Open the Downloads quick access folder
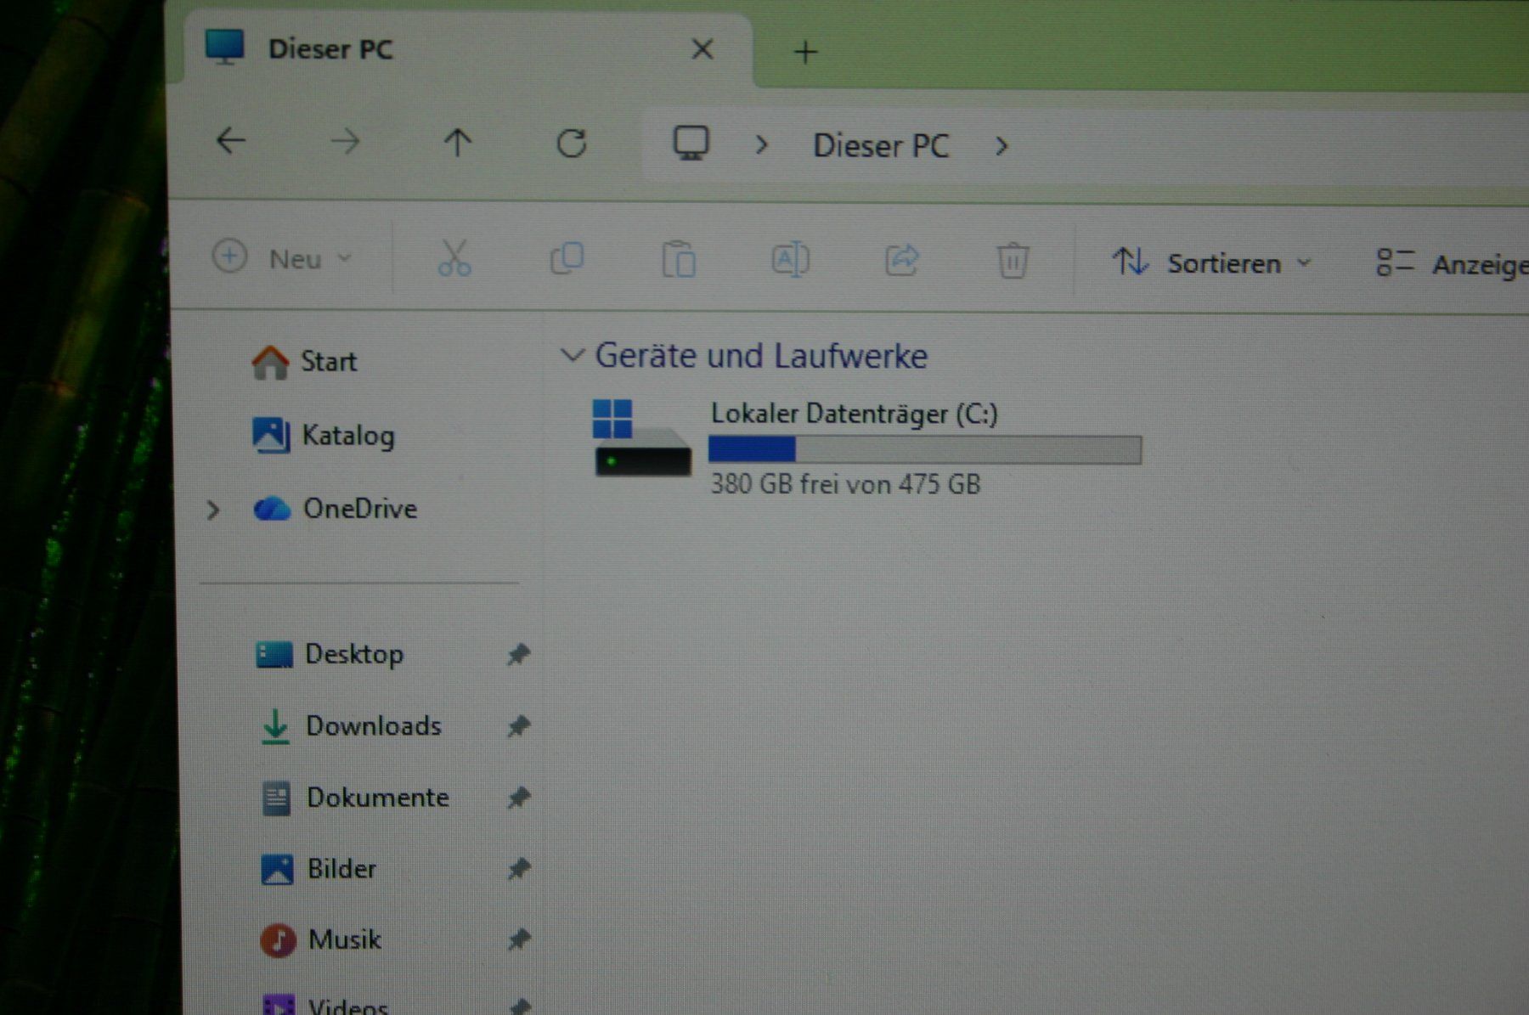The width and height of the screenshot is (1529, 1015). [350, 726]
